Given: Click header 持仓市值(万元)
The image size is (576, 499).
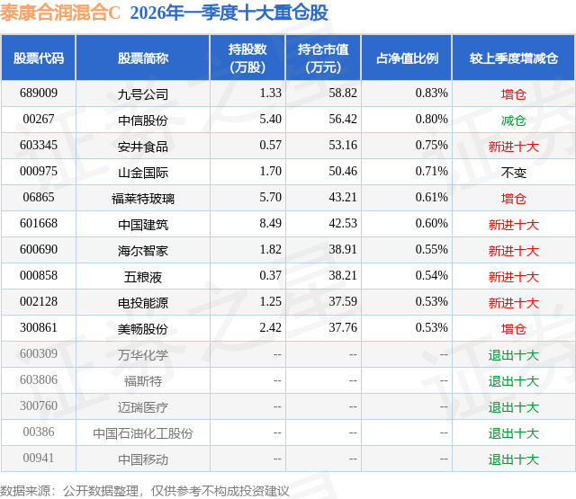Looking at the screenshot, I should (323, 58).
